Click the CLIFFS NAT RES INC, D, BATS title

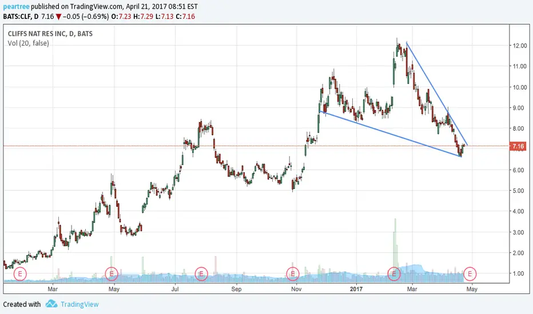[x=50, y=34]
